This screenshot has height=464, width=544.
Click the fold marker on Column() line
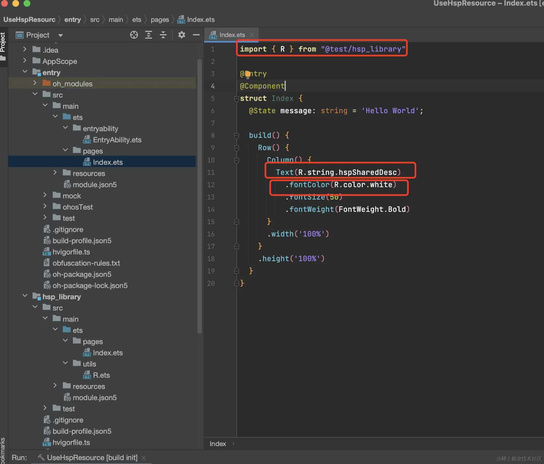(236, 160)
